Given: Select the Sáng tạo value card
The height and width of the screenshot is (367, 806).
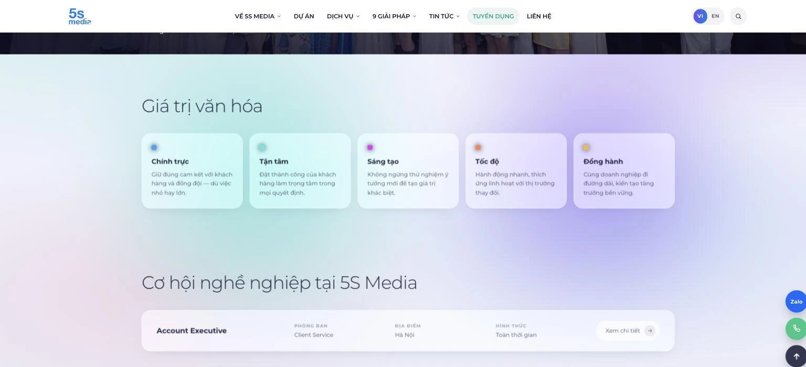Looking at the screenshot, I should coord(408,171).
